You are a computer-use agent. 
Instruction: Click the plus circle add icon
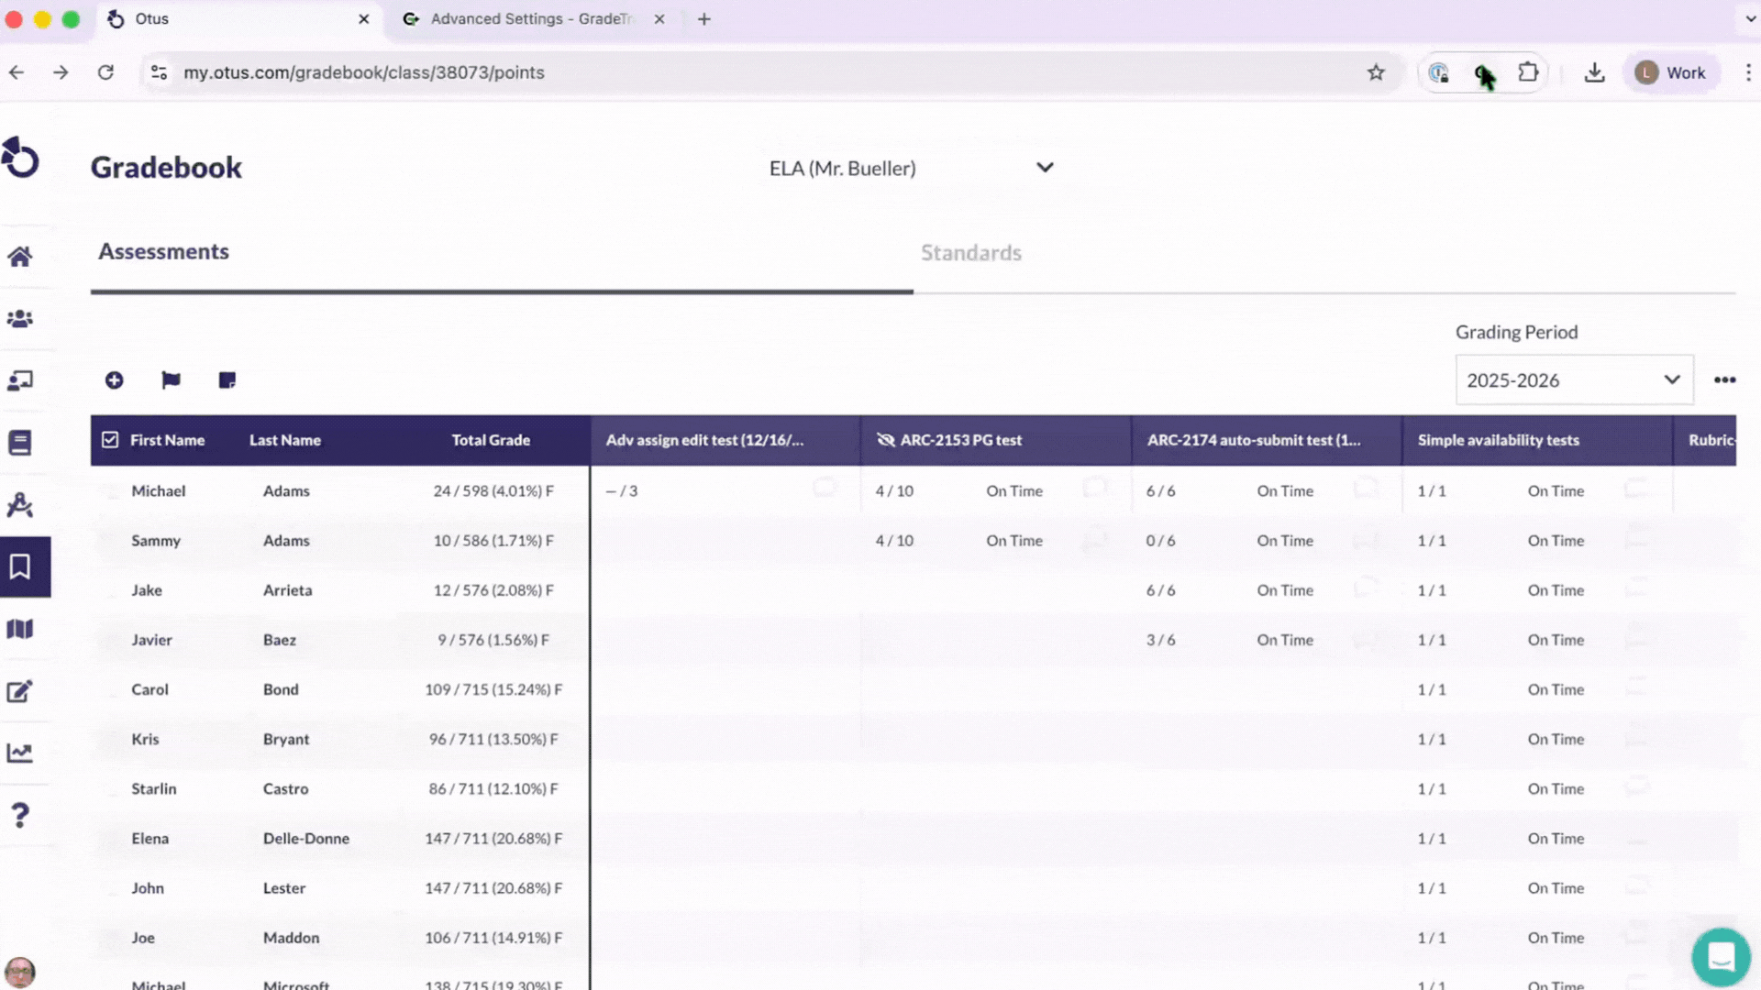114,380
